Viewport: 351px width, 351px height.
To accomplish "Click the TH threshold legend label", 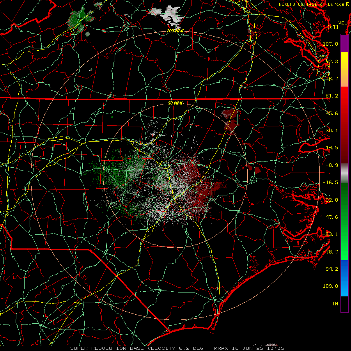I will click(335, 303).
